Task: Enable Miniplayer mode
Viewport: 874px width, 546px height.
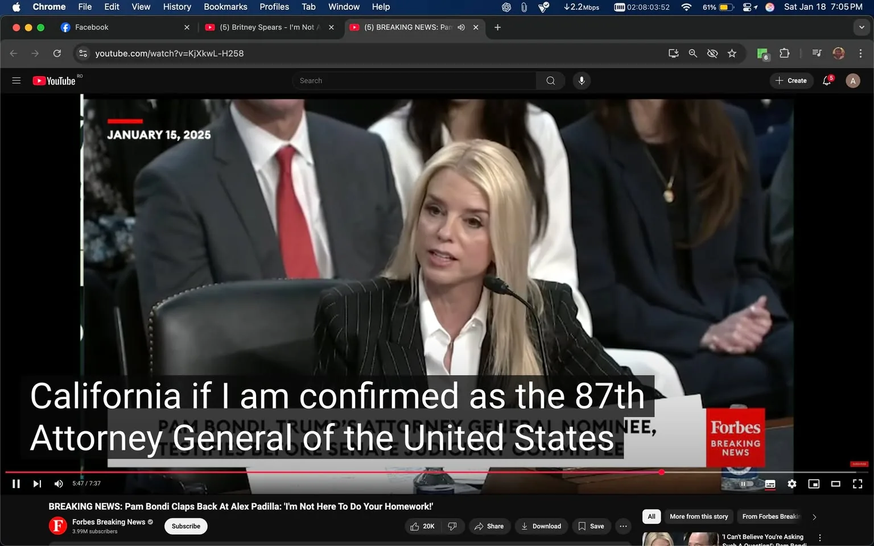Action: [x=813, y=484]
